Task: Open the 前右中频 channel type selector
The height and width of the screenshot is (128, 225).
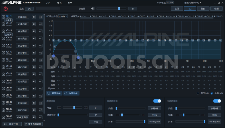Action: click(x=22, y=53)
